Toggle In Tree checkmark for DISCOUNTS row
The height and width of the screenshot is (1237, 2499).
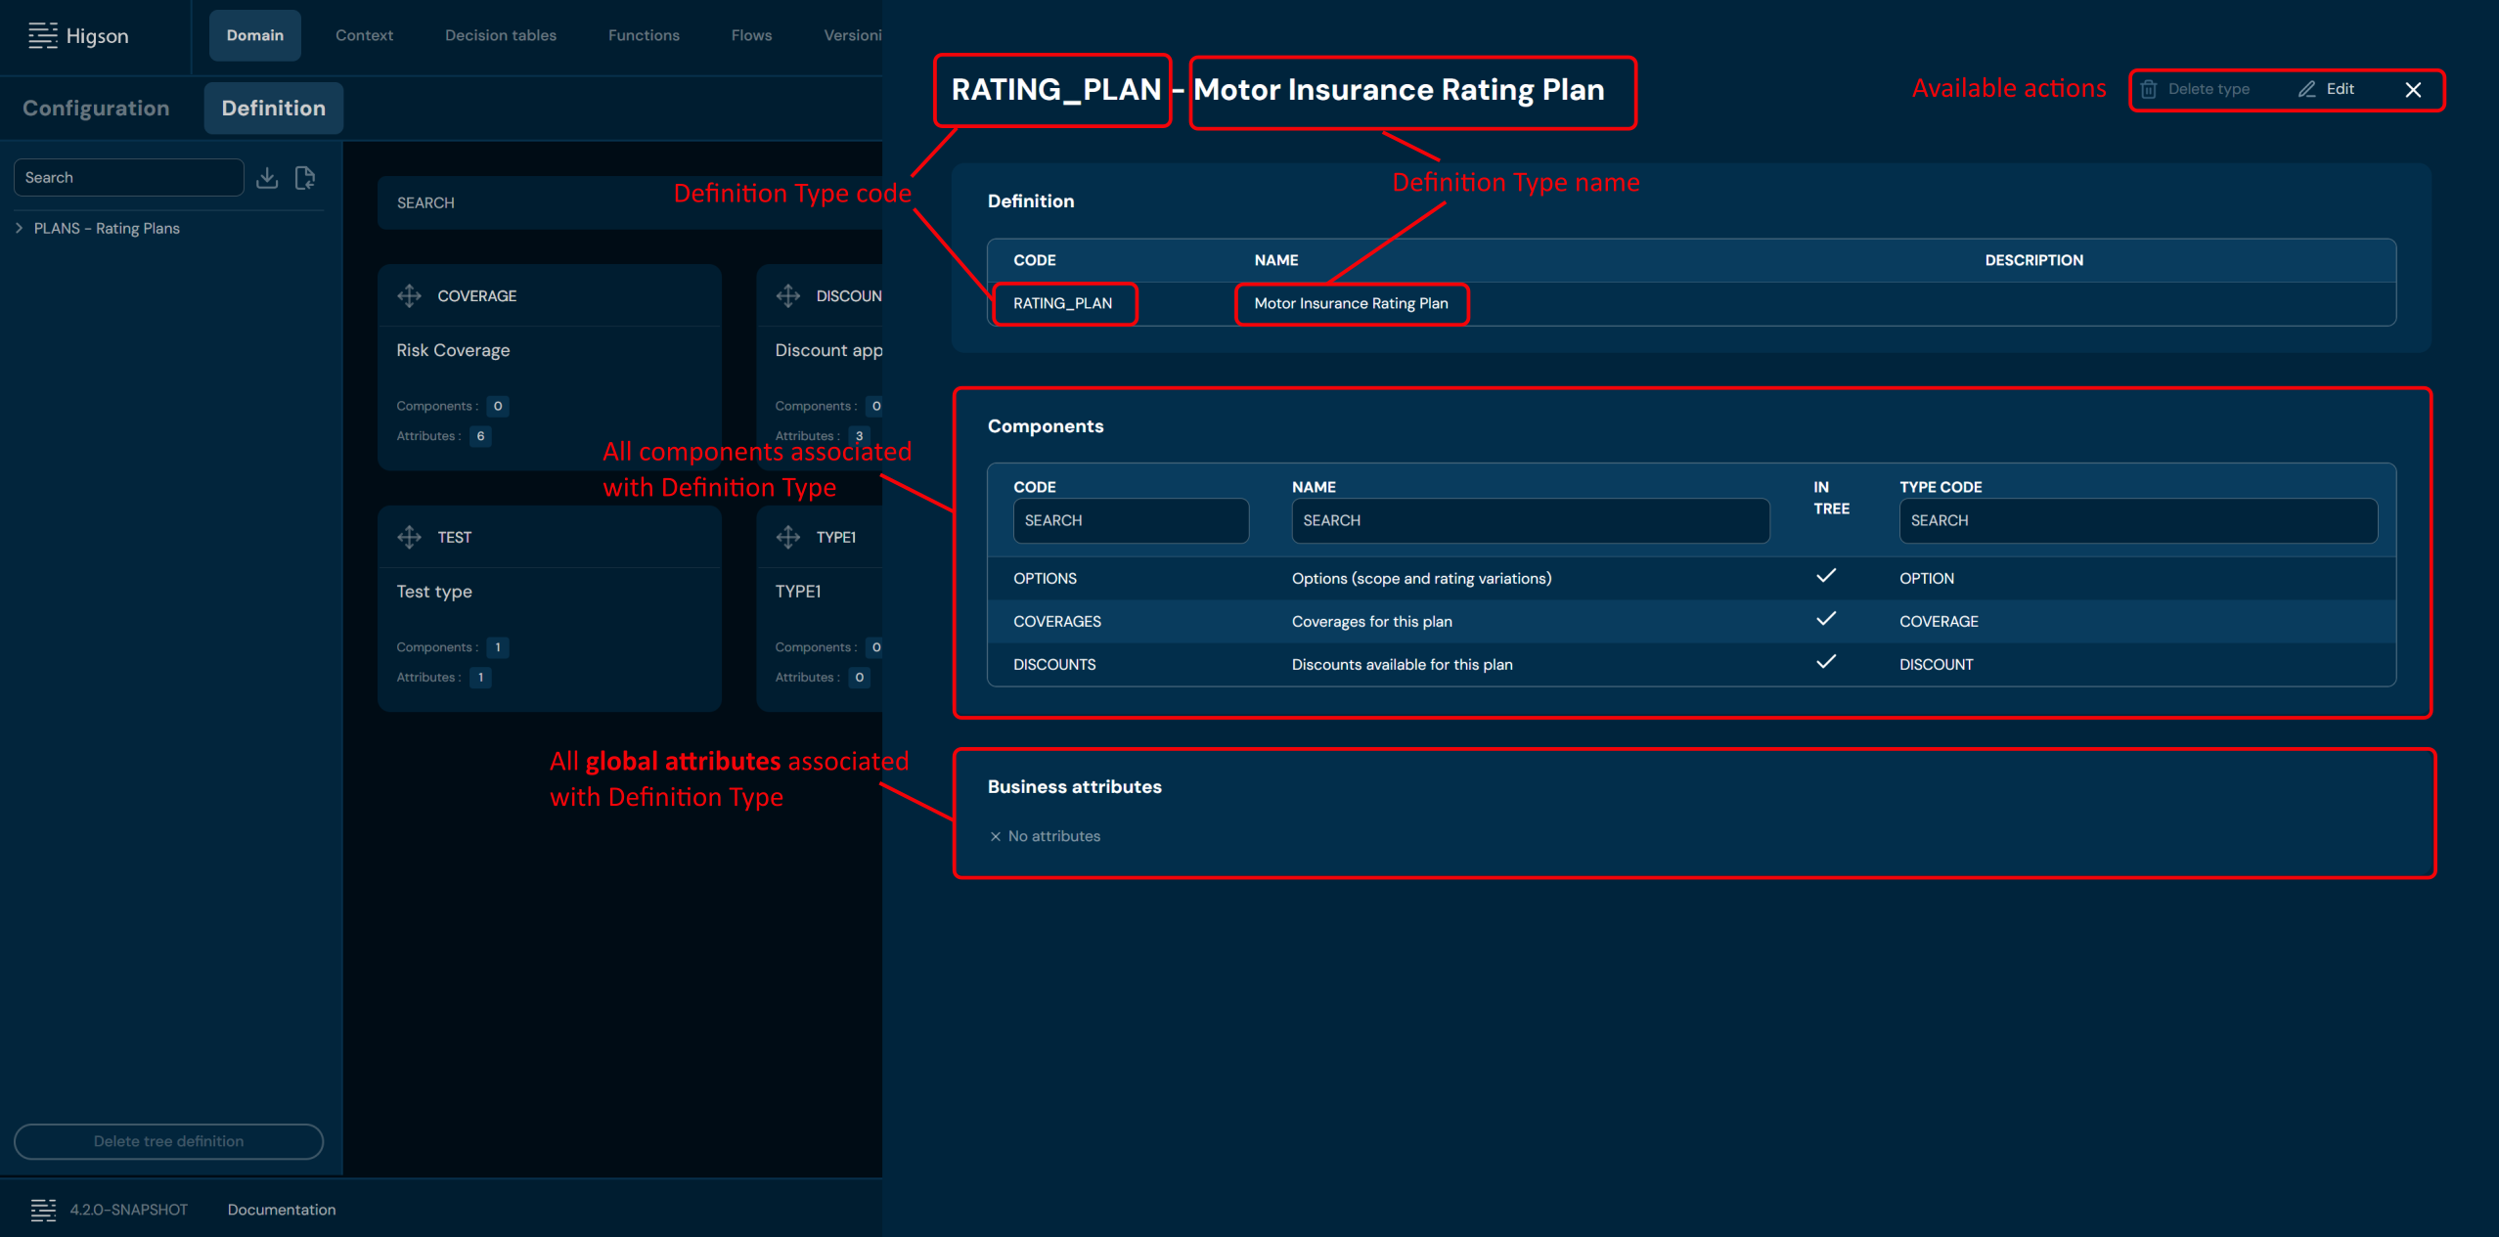pos(1825,662)
